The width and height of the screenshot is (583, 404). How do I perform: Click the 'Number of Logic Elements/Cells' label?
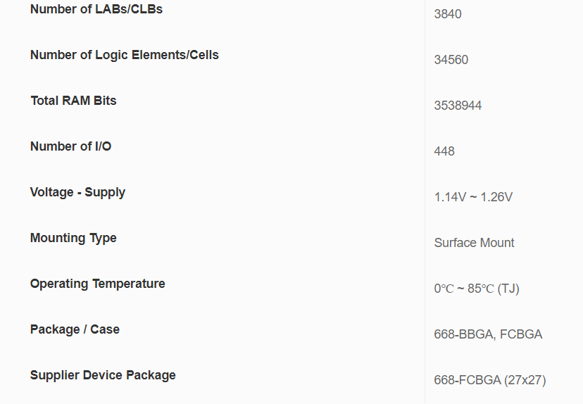coord(125,55)
